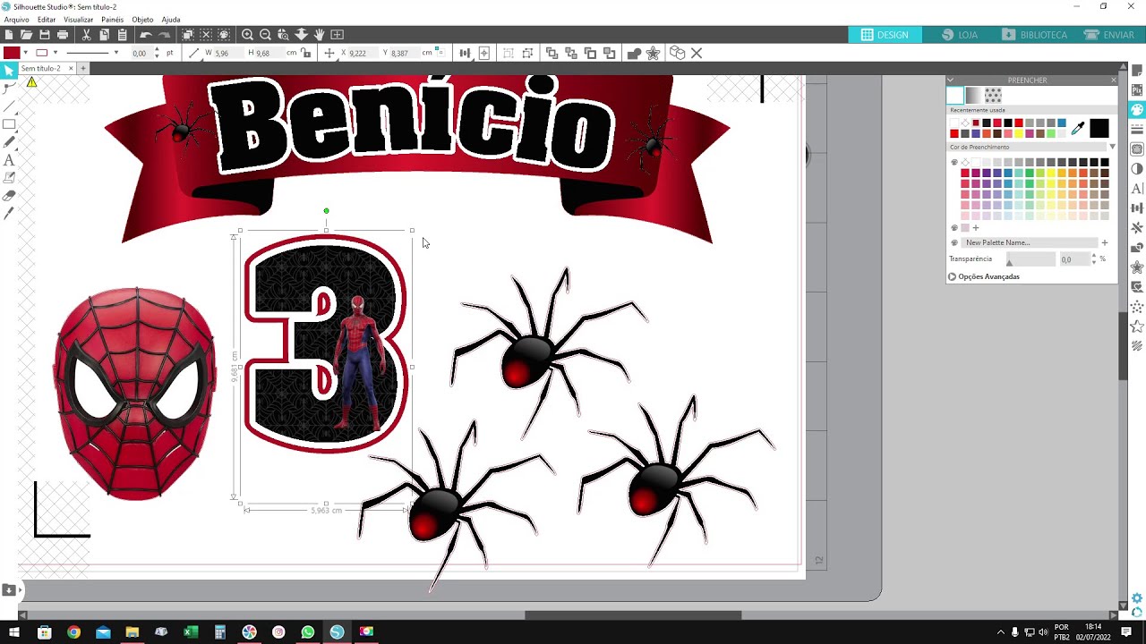Zoom out with the magnifier minus icon
This screenshot has width=1146, height=644.
pos(265,34)
